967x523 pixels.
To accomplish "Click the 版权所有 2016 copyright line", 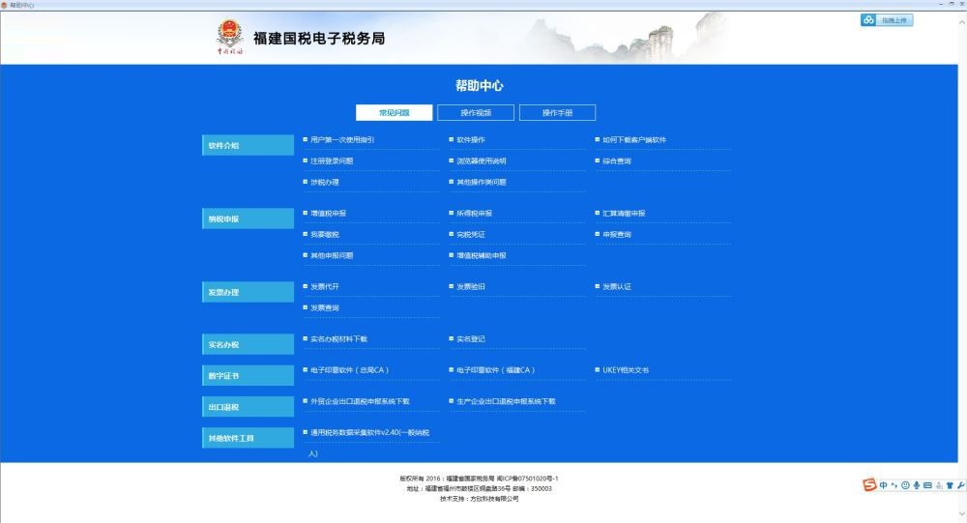I will point(479,479).
